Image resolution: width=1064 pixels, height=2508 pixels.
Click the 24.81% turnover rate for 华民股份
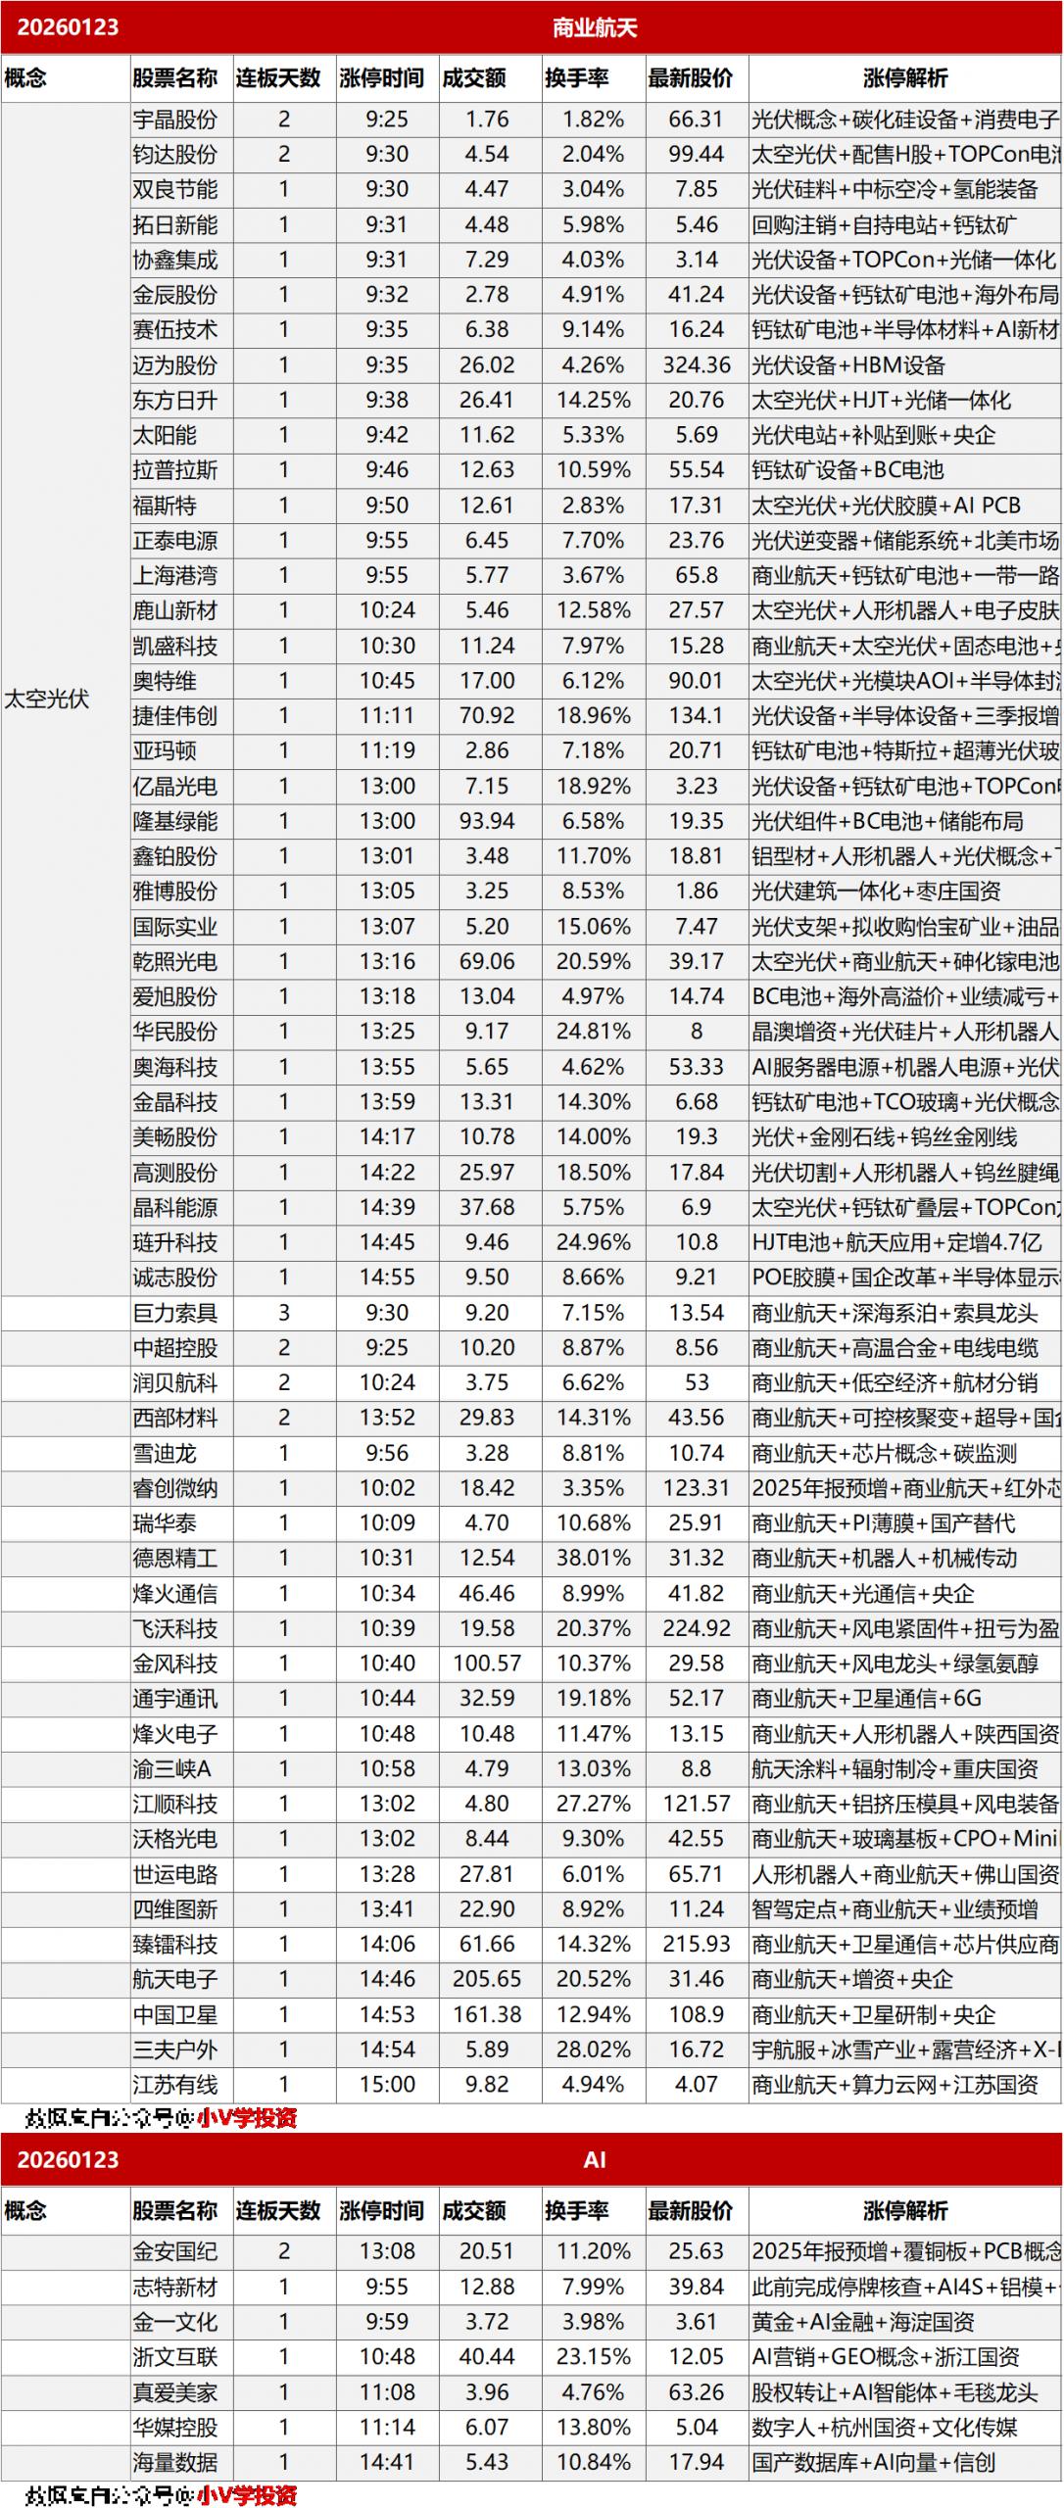(x=593, y=1032)
